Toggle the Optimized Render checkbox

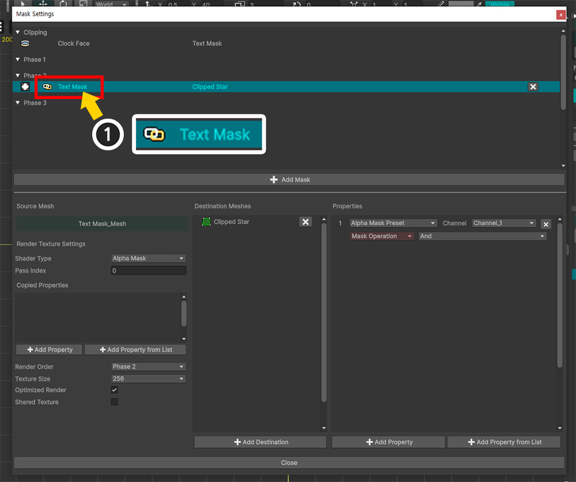(114, 390)
